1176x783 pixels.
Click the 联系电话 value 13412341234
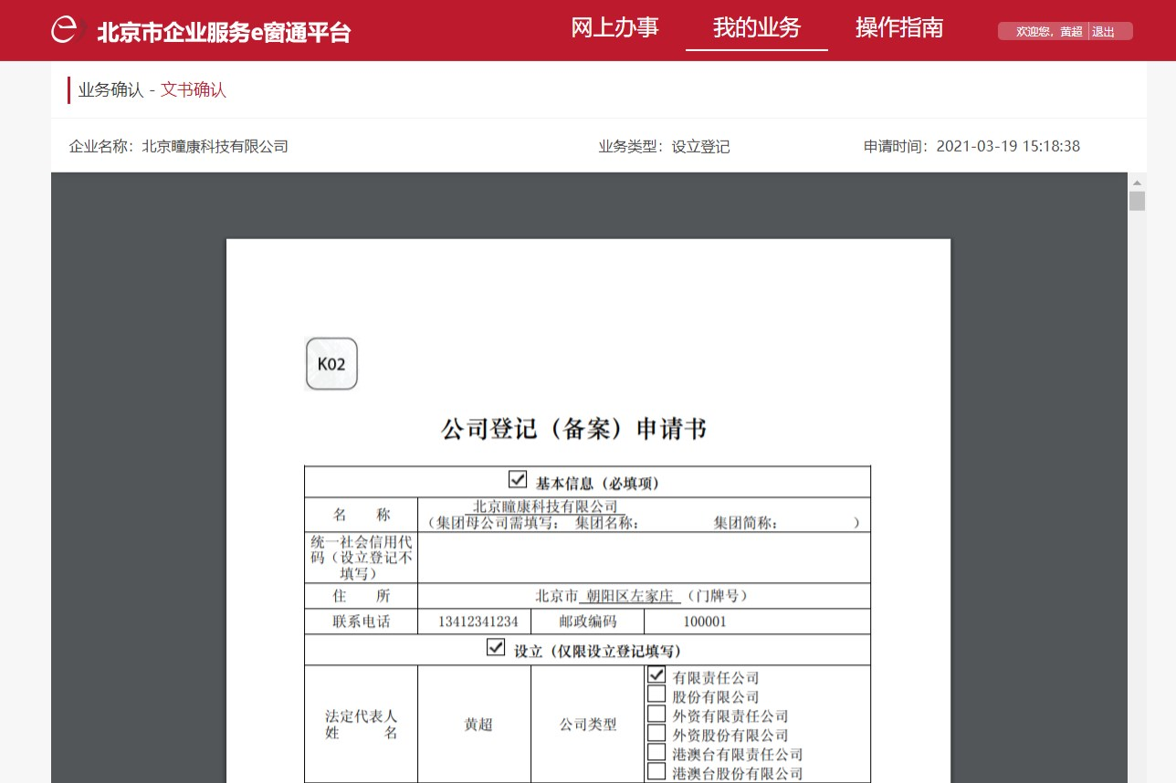click(x=478, y=621)
